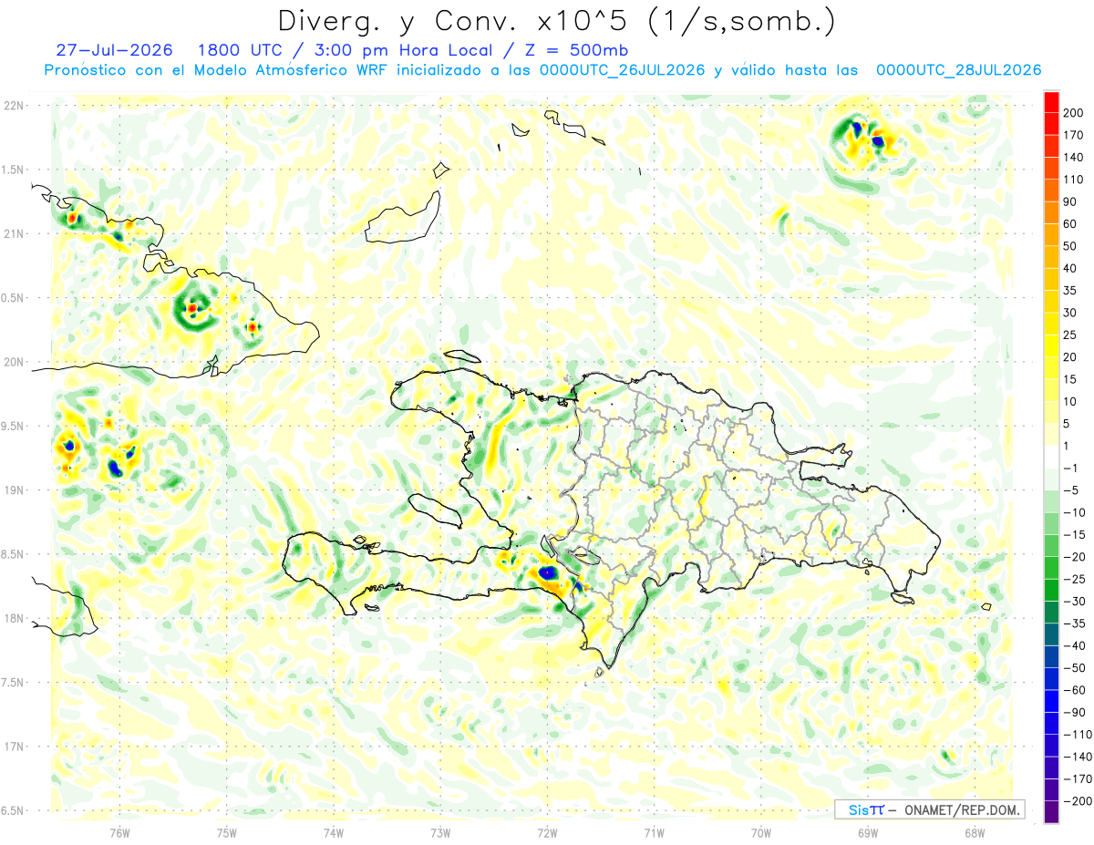Click the colorbar value '170'
The image size is (1094, 845).
(x=1073, y=135)
